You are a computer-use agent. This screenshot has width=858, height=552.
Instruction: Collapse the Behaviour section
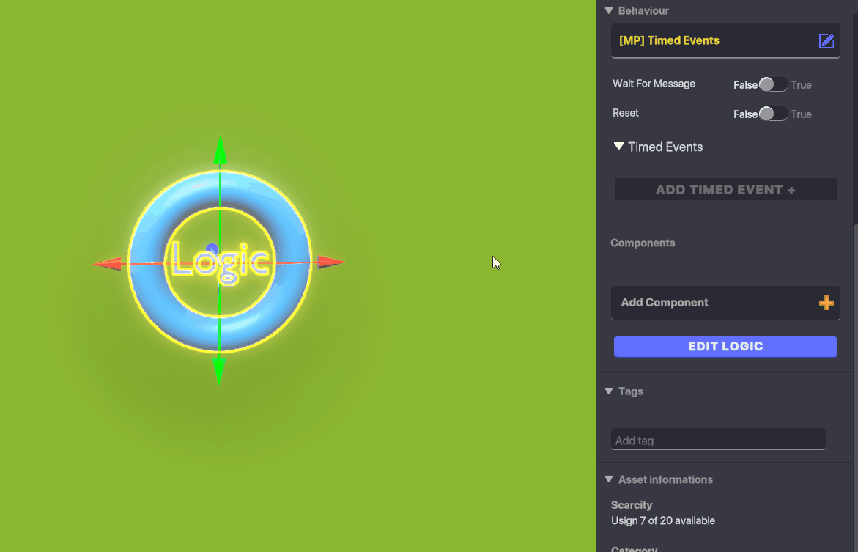point(608,11)
